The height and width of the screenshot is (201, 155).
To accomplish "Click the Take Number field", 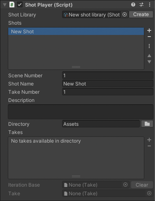I will pos(108,92).
